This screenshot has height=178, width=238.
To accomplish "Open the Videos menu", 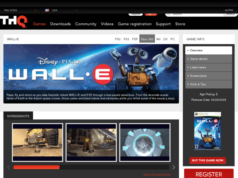I will tap(107, 24).
